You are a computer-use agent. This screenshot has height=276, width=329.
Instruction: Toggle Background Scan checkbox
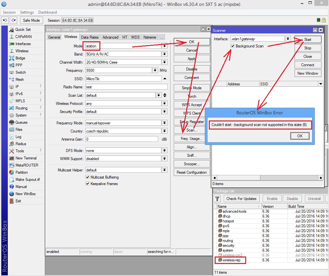(233, 46)
